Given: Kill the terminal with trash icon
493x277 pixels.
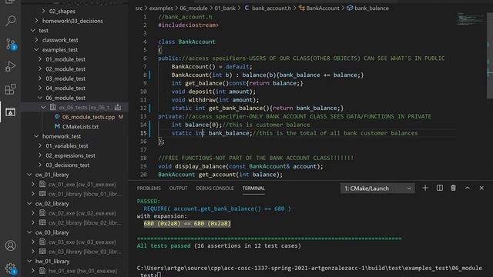Looking at the screenshot, I should tap(453, 188).
